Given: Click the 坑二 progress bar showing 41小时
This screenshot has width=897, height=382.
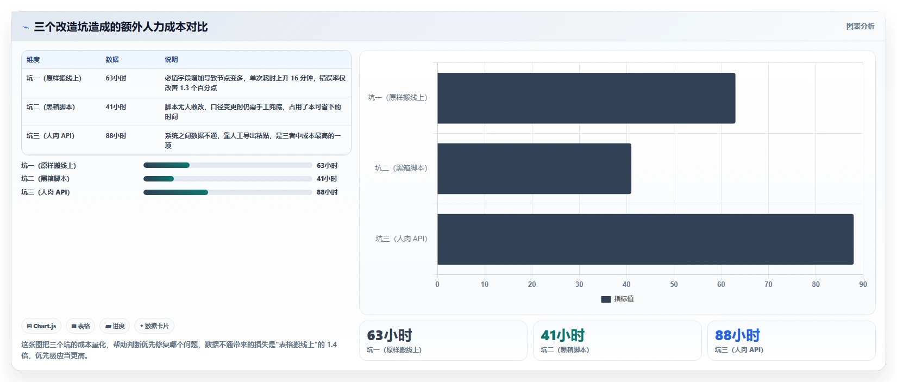Looking at the screenshot, I should [x=228, y=178].
